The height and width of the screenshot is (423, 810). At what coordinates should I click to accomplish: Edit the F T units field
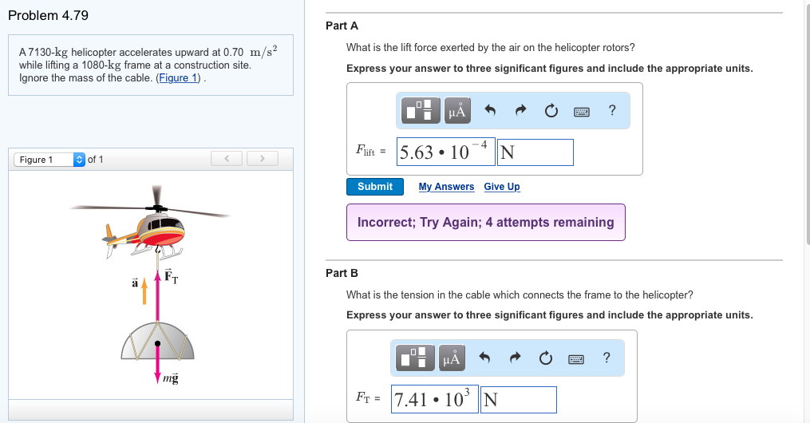pos(519,400)
